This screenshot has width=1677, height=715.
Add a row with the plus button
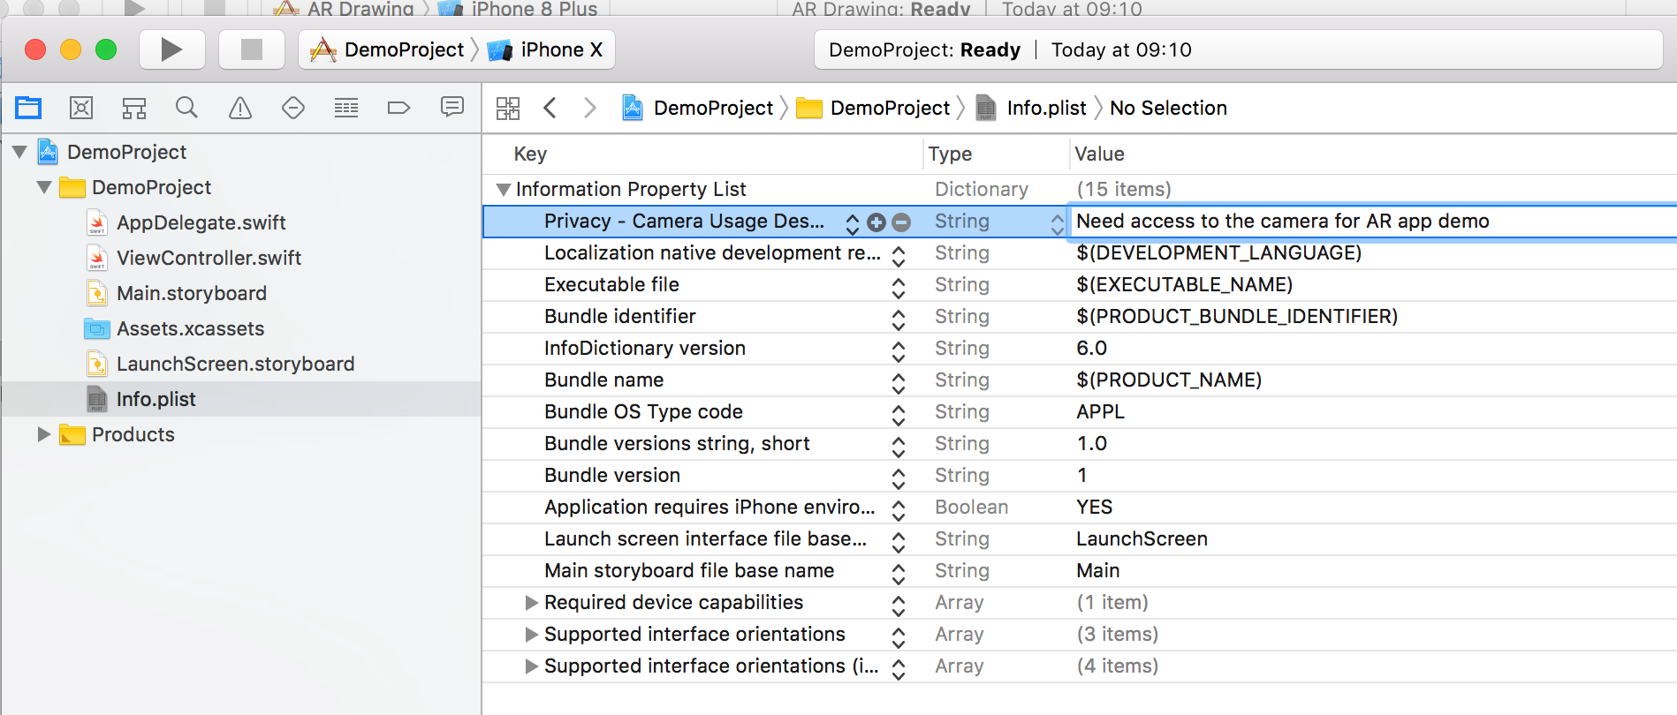(x=876, y=222)
